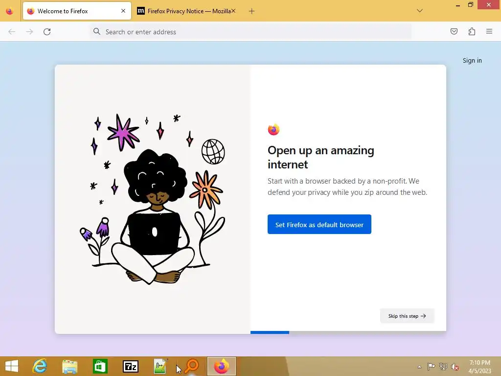
Task: Click the Firefox taskbar button
Action: 222,366
